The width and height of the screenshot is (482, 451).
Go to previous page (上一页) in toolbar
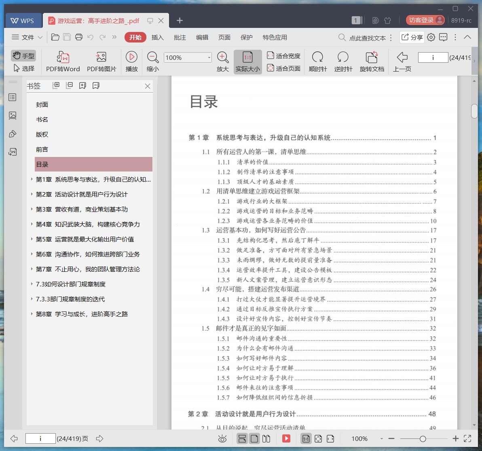pyautogui.click(x=402, y=62)
